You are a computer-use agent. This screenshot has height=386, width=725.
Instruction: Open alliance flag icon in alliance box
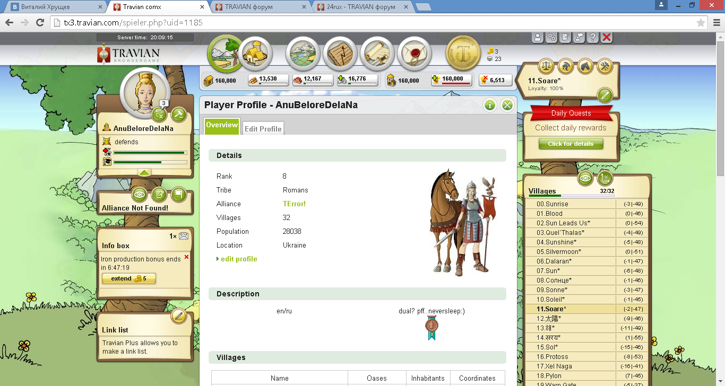click(x=179, y=195)
